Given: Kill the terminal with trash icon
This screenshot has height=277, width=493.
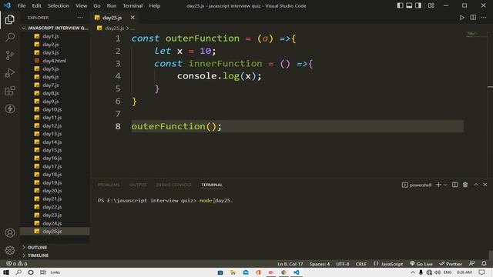Looking at the screenshot, I should 465,185.
